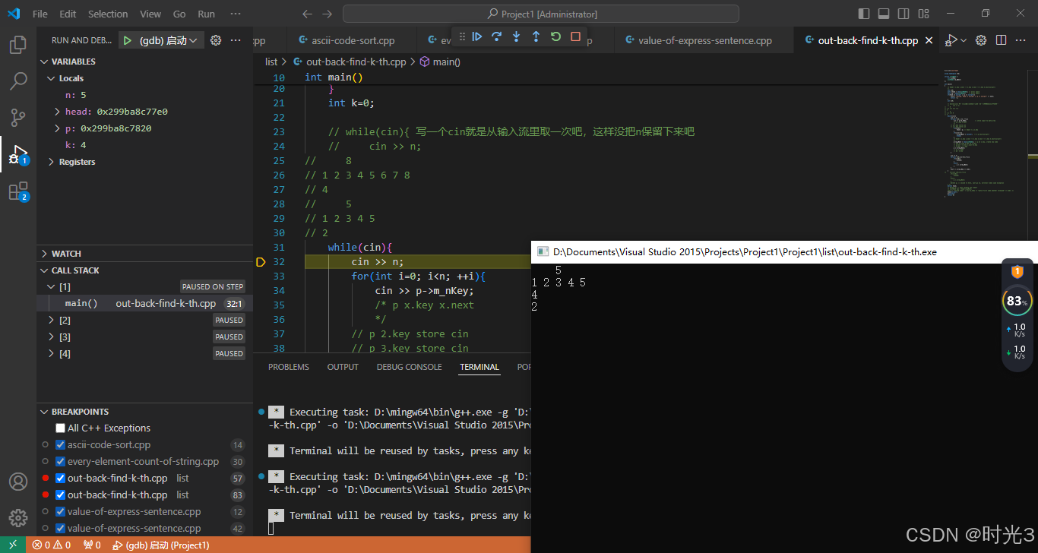Open the Search view in activity bar
The image size is (1038, 553).
[18, 81]
